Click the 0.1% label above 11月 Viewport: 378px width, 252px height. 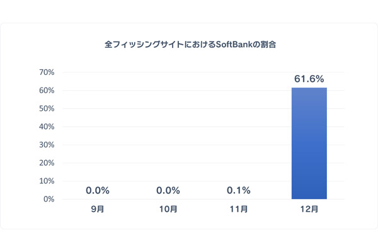click(238, 190)
